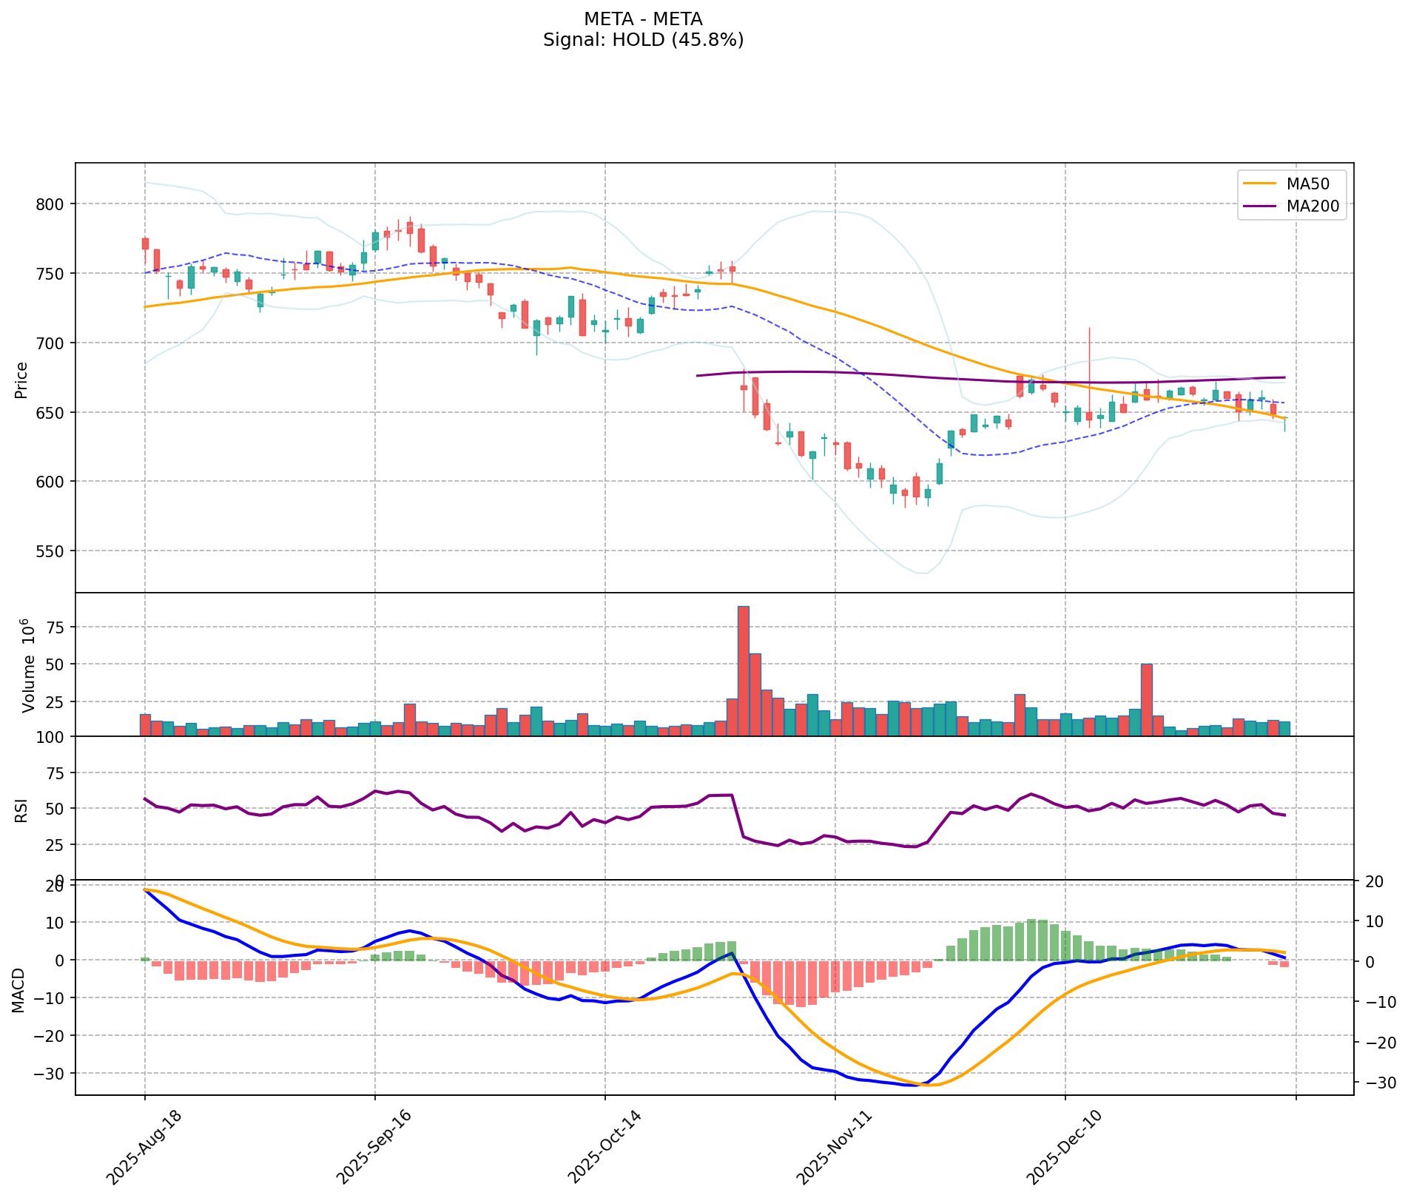Click the META - META chart title

(x=642, y=18)
